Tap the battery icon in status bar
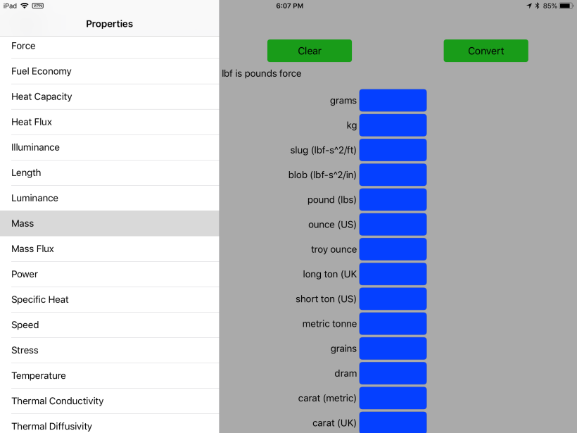Screen dimensions: 577x433 [566, 6]
